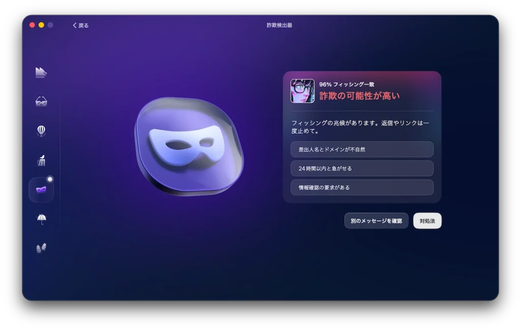521x330 pixels.
Task: Select the purple mask scam detector icon
Action: point(41,190)
